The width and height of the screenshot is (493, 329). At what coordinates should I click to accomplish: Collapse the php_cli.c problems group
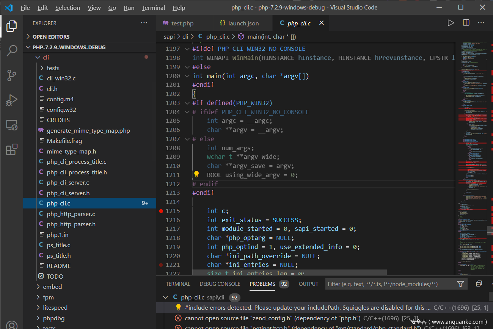(x=165, y=298)
